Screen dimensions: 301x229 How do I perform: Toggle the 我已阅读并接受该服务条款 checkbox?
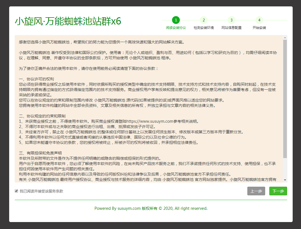[x=16, y=191]
